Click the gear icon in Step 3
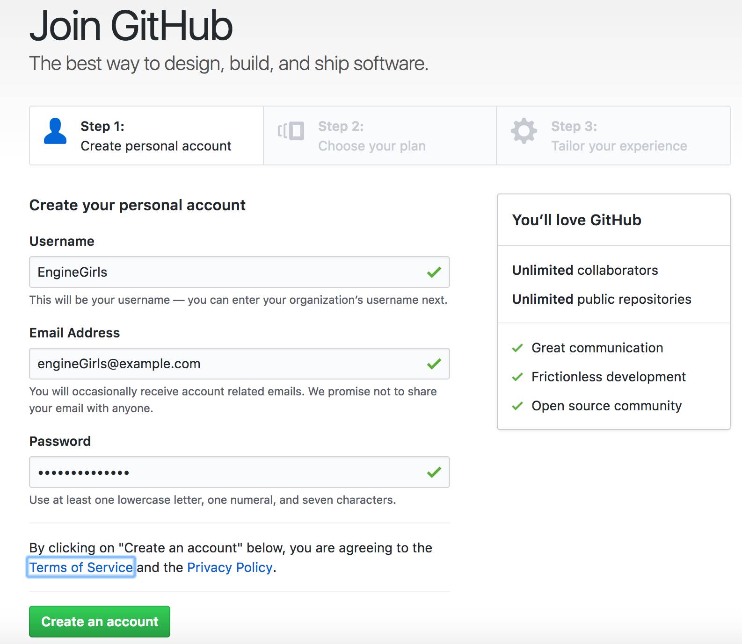Screen dimensions: 742x644 pyautogui.click(x=524, y=131)
